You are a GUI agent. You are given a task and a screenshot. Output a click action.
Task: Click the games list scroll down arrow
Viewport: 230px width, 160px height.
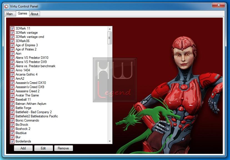[109, 141]
